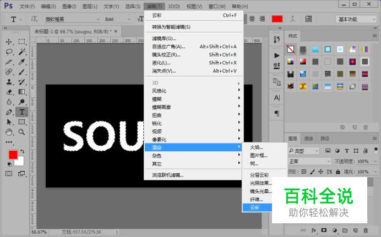Select the Dodge tool
The image size is (381, 237).
coord(21,102)
